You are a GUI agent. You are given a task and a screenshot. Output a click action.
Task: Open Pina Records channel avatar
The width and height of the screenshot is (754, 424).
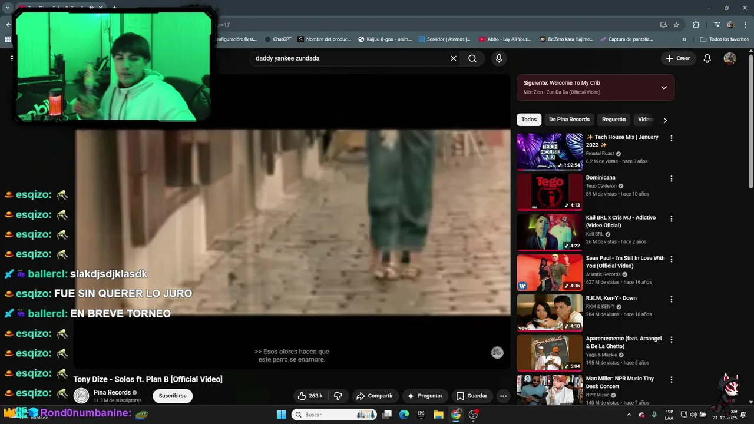[81, 396]
